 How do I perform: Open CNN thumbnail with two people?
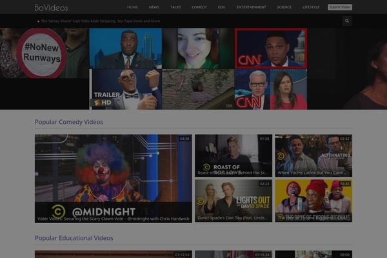271,89
